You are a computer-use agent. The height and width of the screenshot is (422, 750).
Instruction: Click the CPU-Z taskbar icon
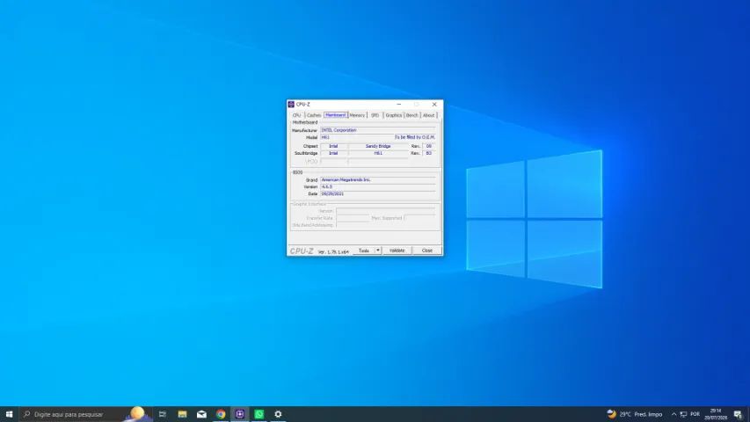coord(240,414)
